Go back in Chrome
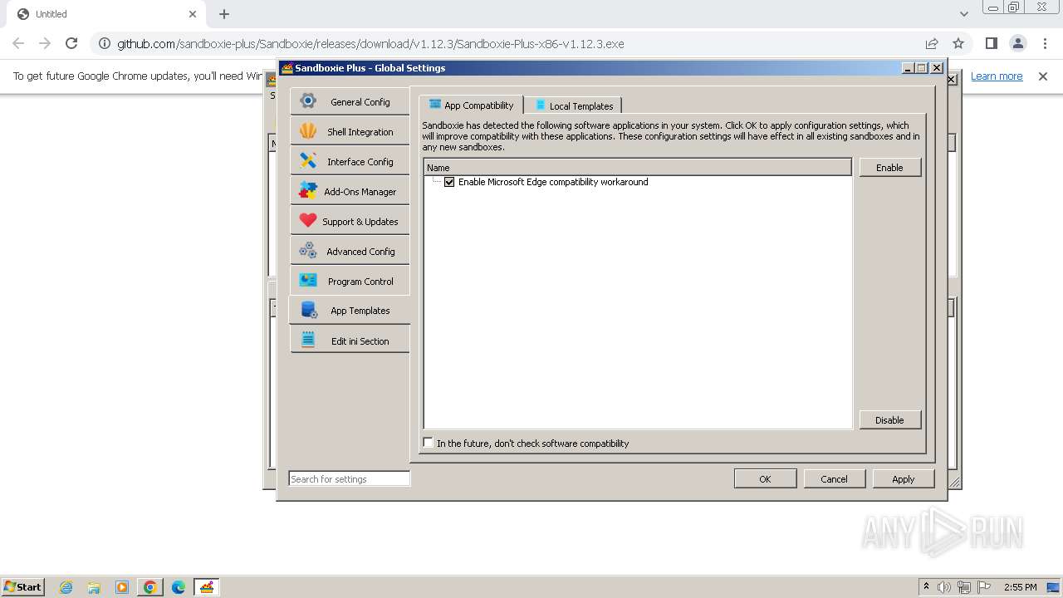The image size is (1063, 598). click(x=18, y=43)
